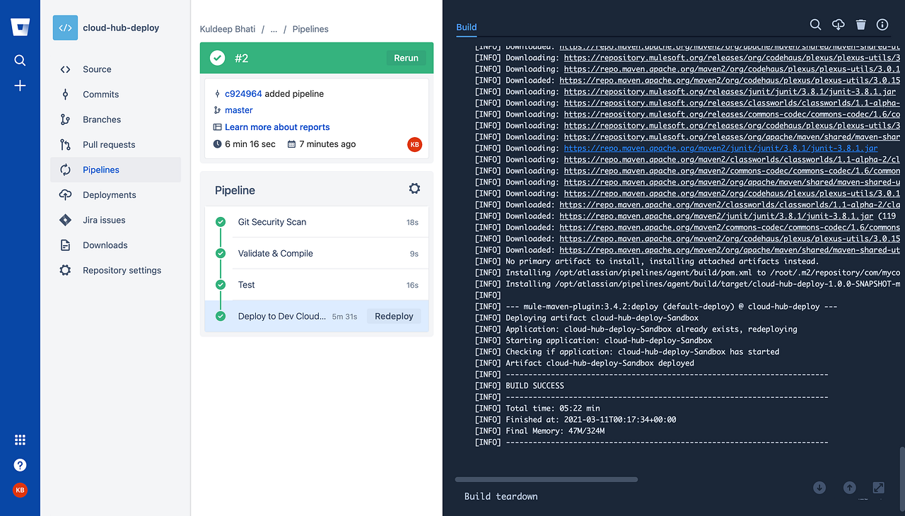Search within the build log
Screen dimensions: 905x516
click(x=815, y=24)
